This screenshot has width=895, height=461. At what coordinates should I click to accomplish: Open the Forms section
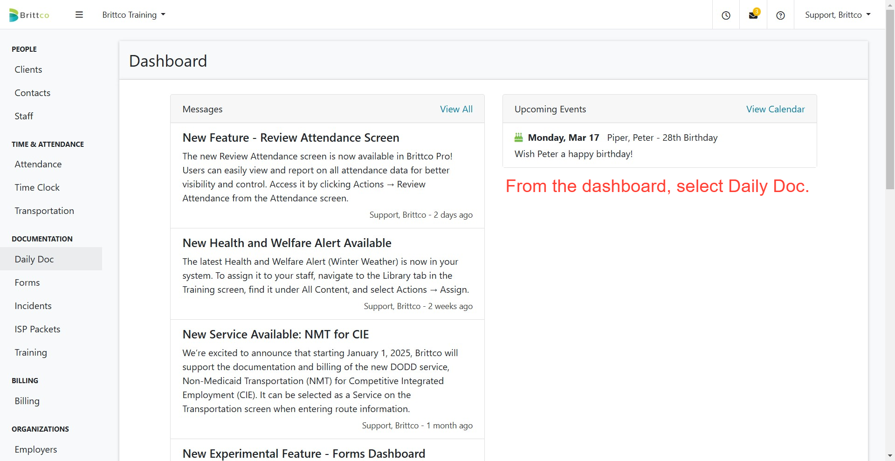click(27, 282)
